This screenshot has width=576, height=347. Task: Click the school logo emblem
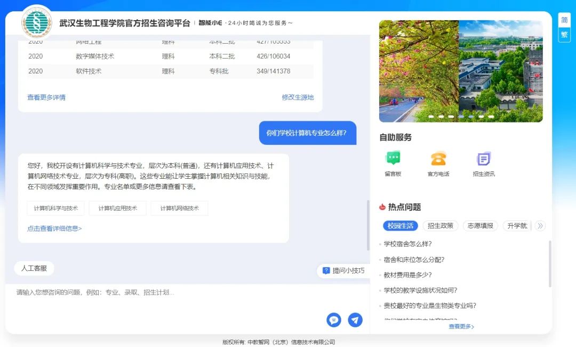click(x=37, y=23)
